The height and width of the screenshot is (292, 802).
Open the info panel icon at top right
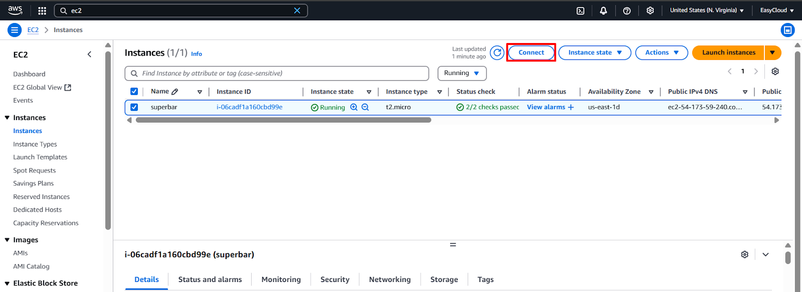click(x=788, y=30)
